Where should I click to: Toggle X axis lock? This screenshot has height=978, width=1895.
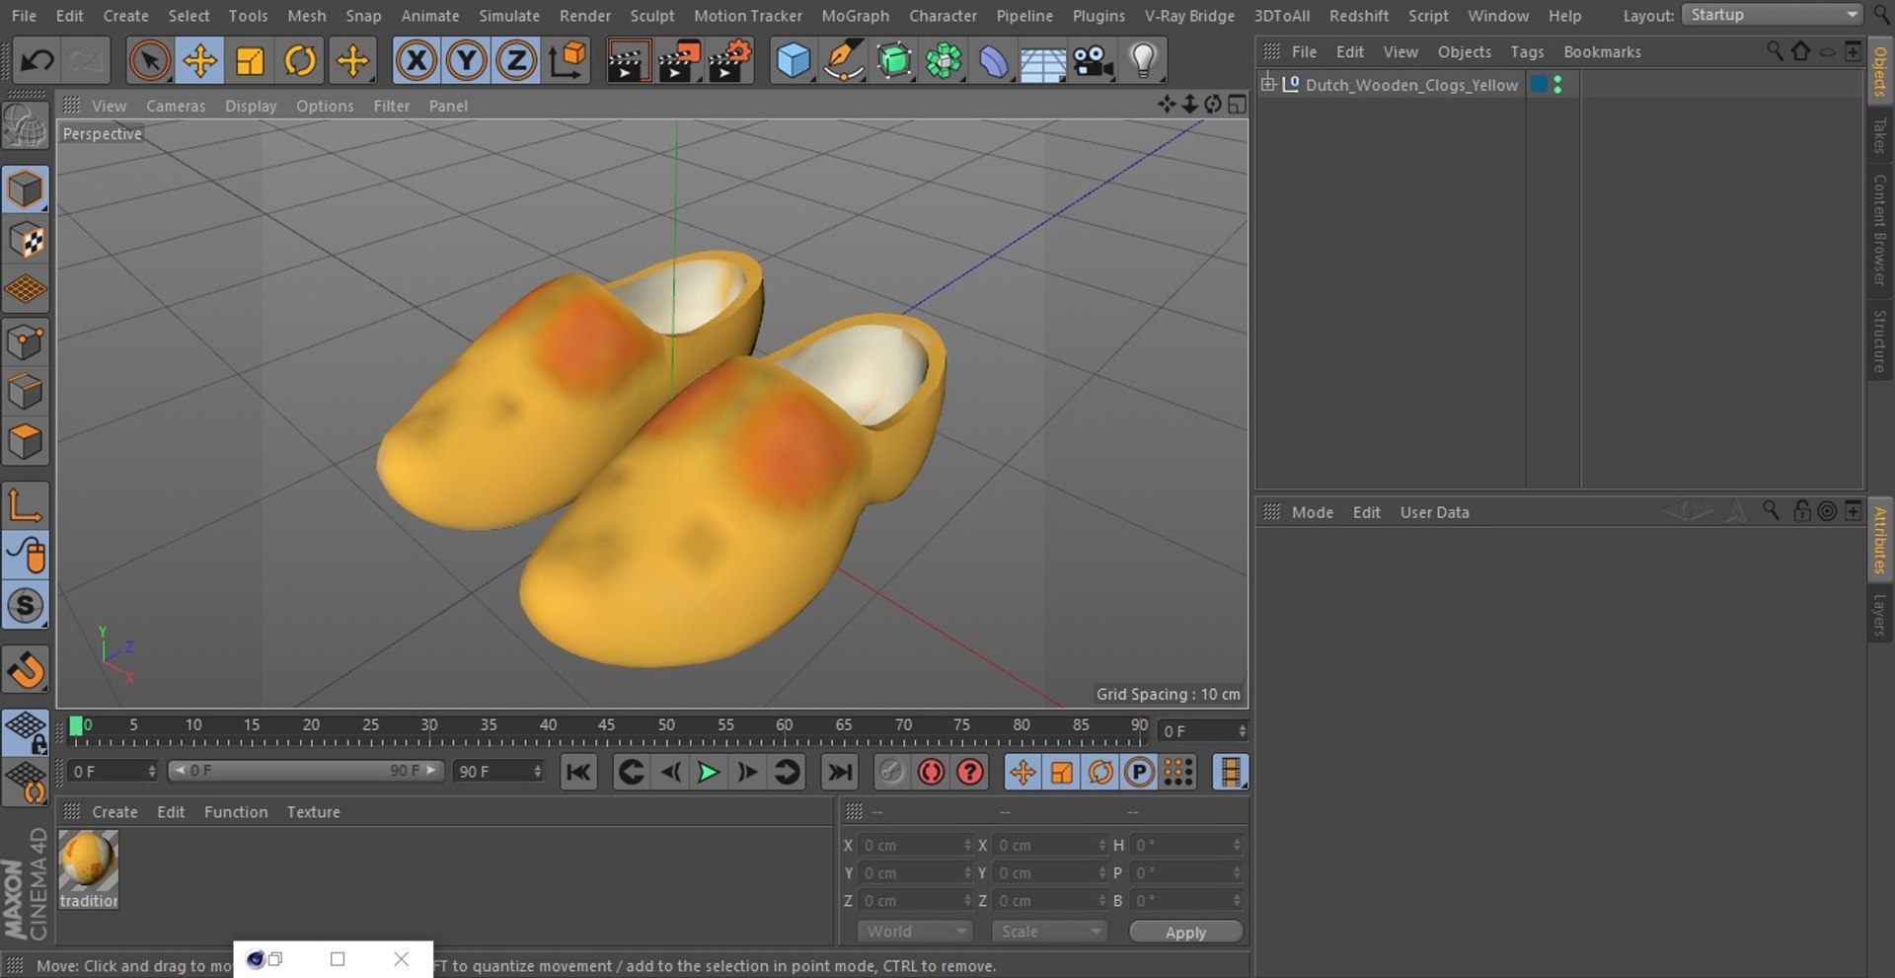click(417, 61)
